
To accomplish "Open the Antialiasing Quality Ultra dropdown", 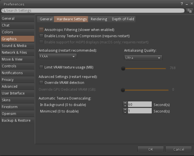I will (143, 58).
